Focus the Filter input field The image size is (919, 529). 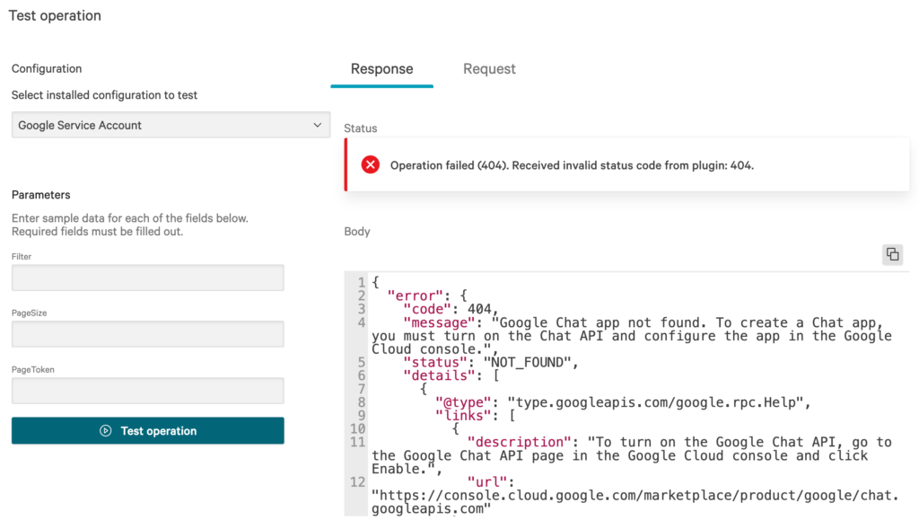[148, 278]
